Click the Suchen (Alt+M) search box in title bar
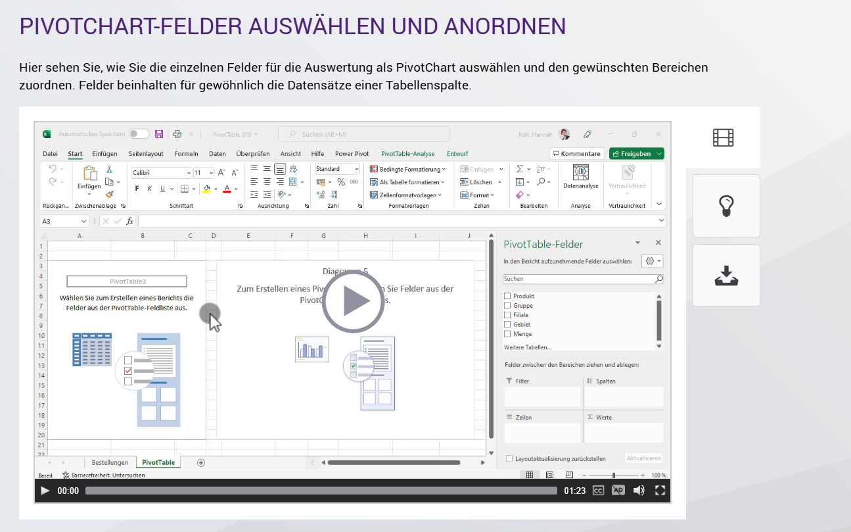The width and height of the screenshot is (851, 532). coord(363,134)
